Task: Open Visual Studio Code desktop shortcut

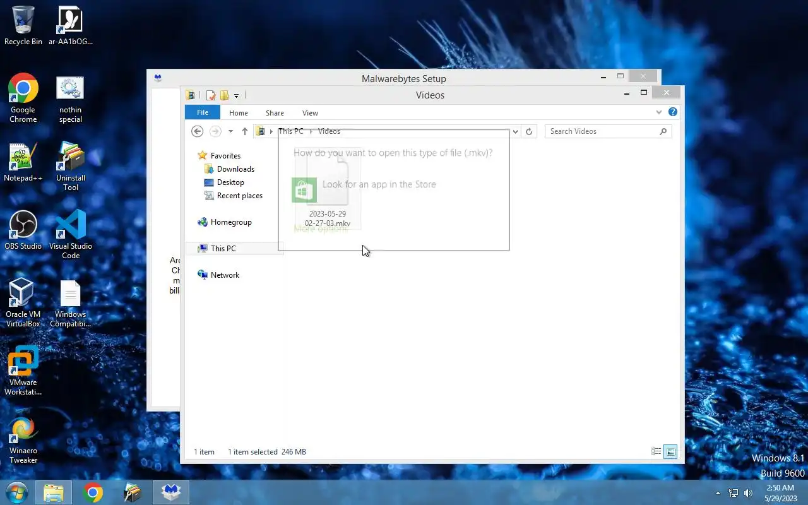Action: (x=70, y=234)
